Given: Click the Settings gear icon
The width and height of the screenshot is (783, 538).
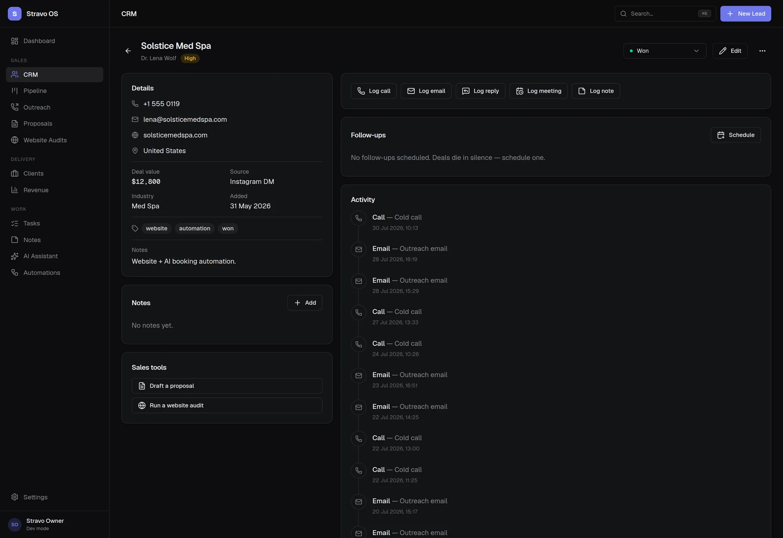Looking at the screenshot, I should click(x=15, y=497).
